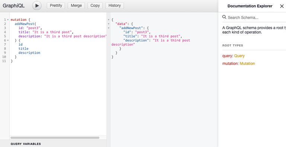Click the "query" field name in docs

pyautogui.click(x=227, y=56)
